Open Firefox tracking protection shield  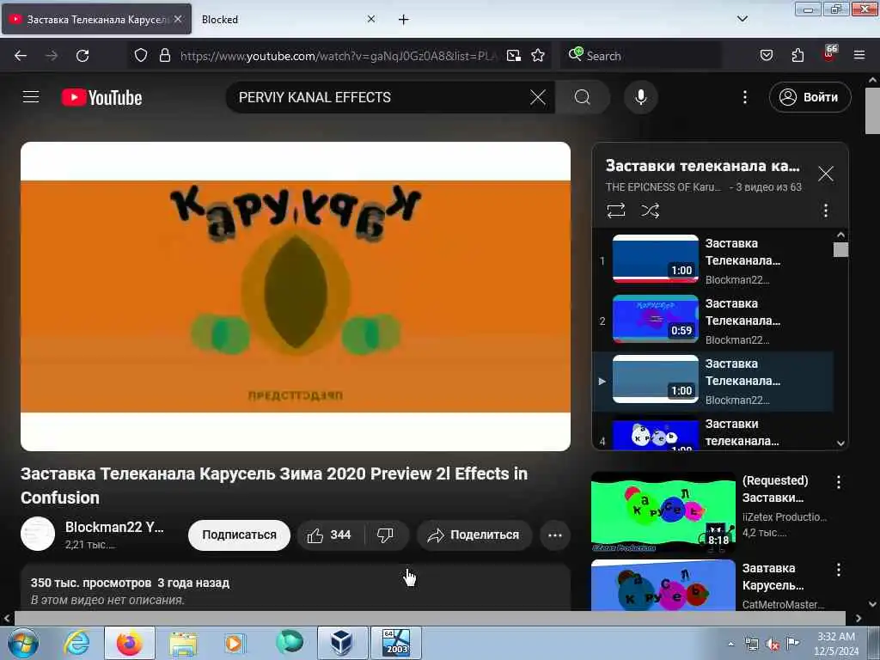(x=141, y=56)
